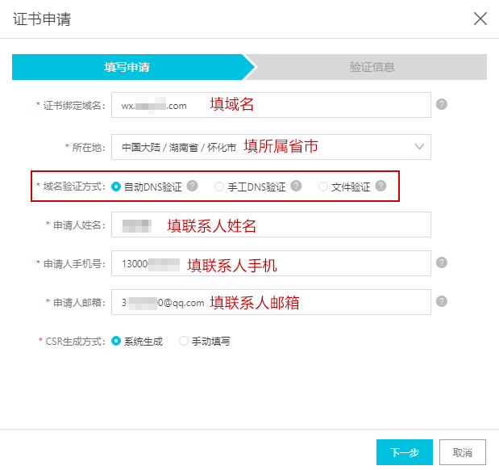This screenshot has width=499, height=470.
Task: Click help icon next to 手工DNS验证
Action: pyautogui.click(x=296, y=186)
